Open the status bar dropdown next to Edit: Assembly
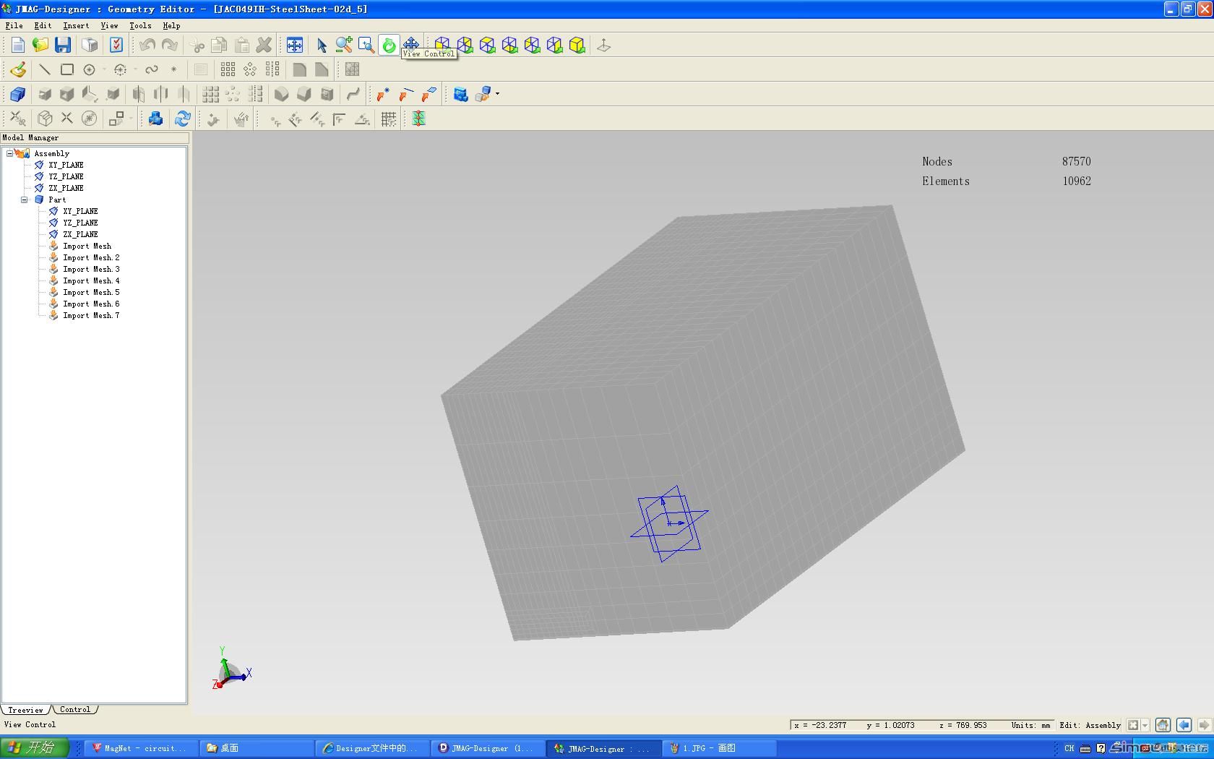The width and height of the screenshot is (1214, 759). pos(1145,725)
